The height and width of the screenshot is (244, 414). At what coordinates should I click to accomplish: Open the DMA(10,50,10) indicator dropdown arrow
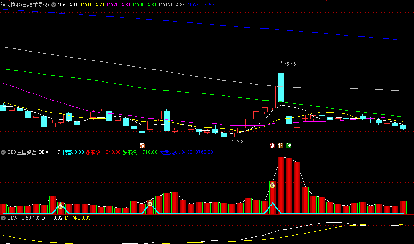3,218
